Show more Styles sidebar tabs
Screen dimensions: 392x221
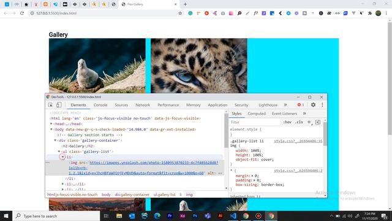tap(304, 114)
